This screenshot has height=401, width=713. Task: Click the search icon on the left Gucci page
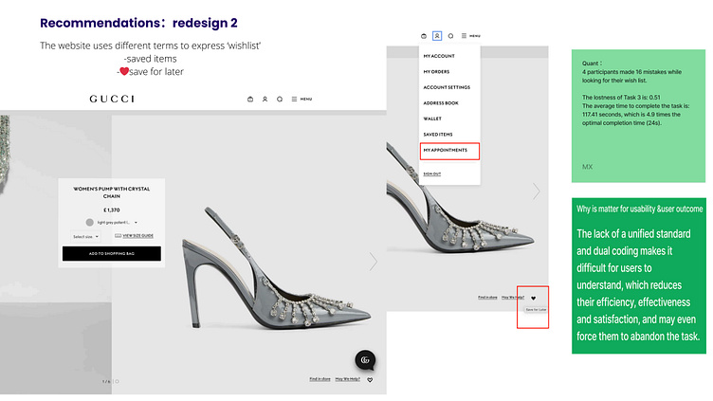tap(280, 100)
